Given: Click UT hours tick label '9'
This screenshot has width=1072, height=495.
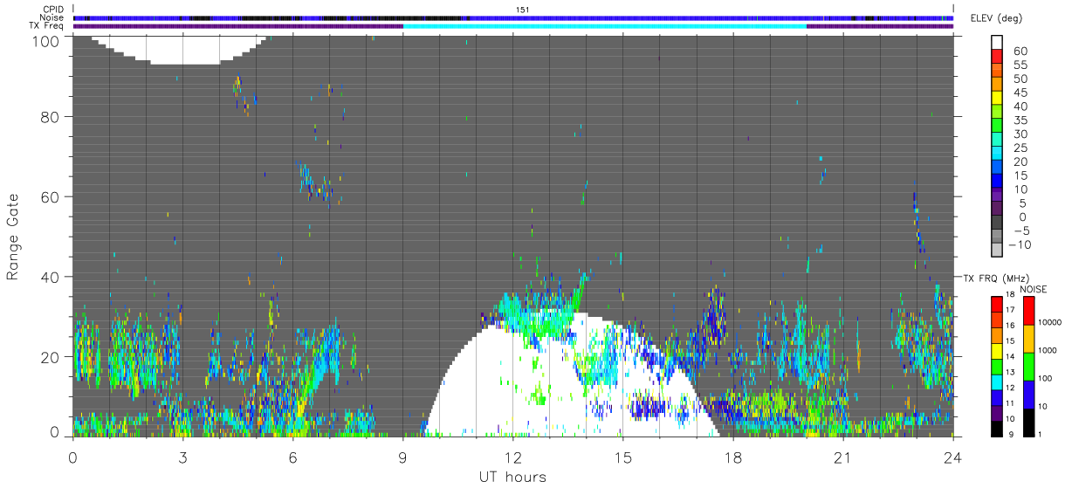Looking at the screenshot, I should (x=402, y=457).
